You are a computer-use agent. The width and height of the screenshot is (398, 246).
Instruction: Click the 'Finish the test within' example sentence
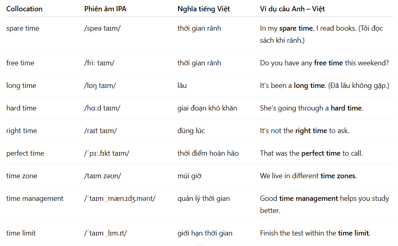pyautogui.click(x=315, y=233)
